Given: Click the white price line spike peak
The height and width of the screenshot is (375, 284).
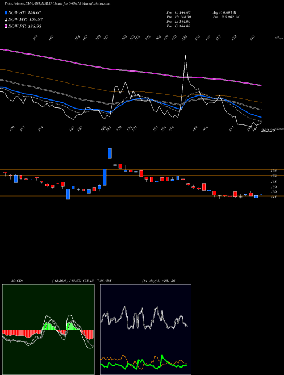Looking at the screenshot, I should coord(186,56).
